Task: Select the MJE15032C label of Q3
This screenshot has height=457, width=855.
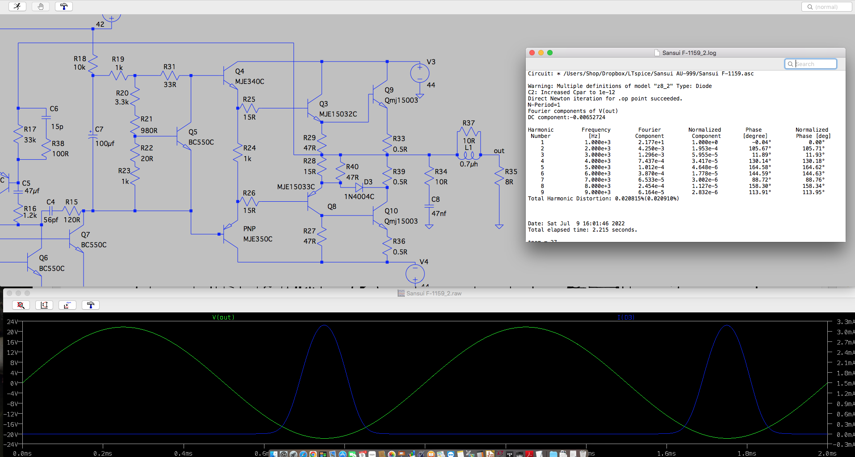Action: [338, 114]
